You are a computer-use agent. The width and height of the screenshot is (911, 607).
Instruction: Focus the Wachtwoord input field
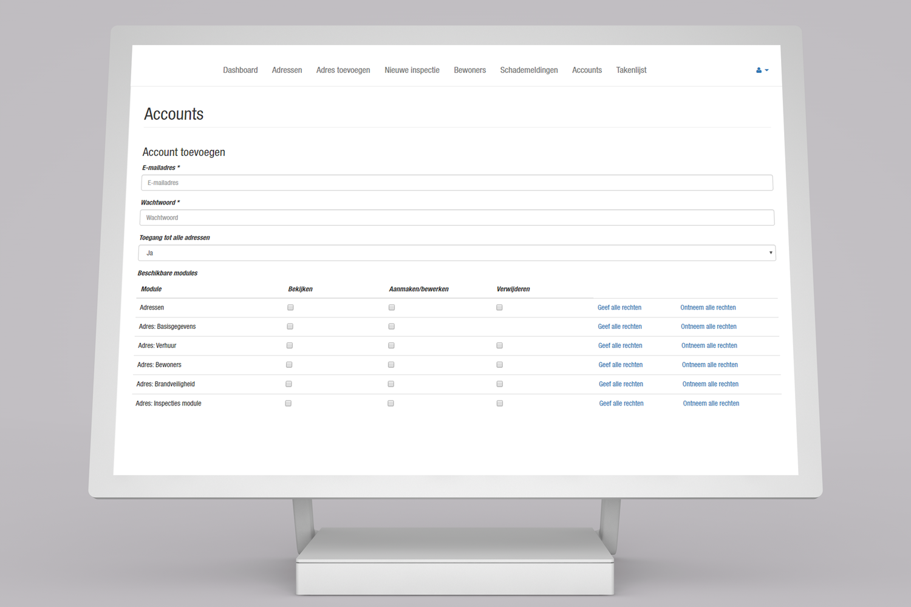tap(457, 218)
